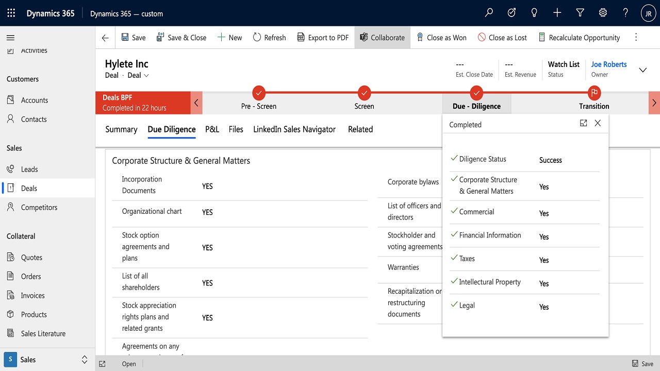
Task: Open Joe Roberts owner link
Action: pos(609,64)
